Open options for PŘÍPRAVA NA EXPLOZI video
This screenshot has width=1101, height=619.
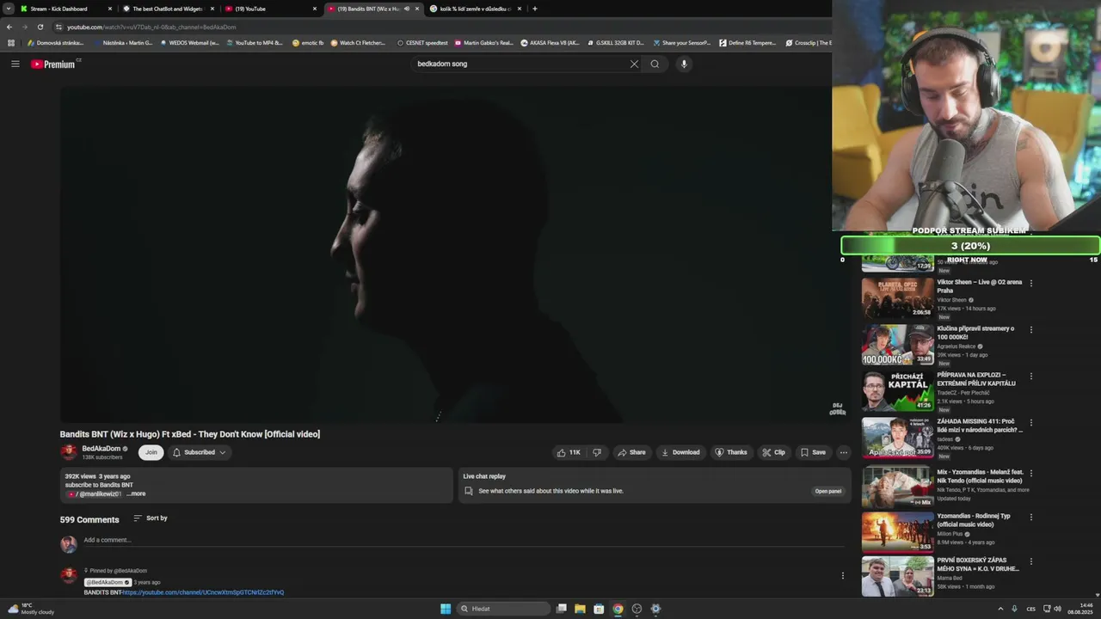click(1031, 376)
